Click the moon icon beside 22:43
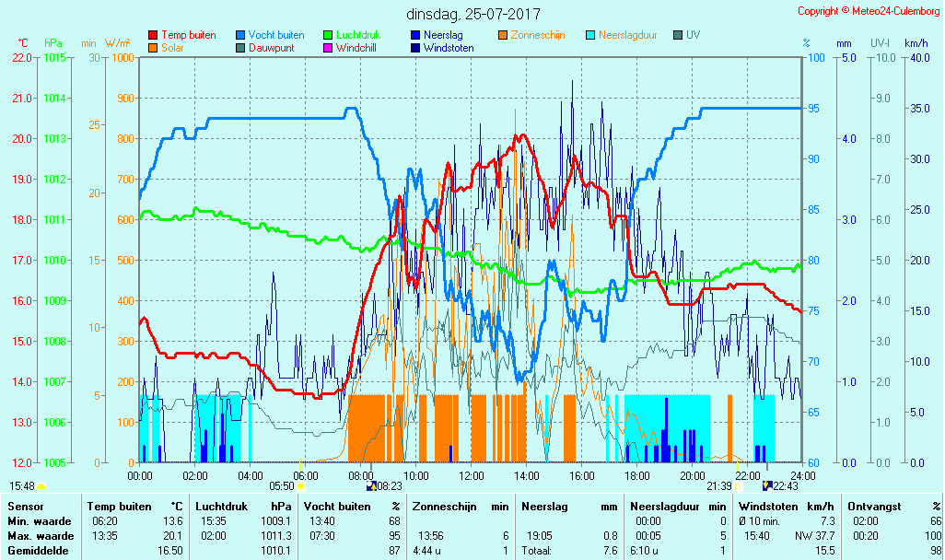Image resolution: width=945 pixels, height=560 pixels. click(767, 486)
